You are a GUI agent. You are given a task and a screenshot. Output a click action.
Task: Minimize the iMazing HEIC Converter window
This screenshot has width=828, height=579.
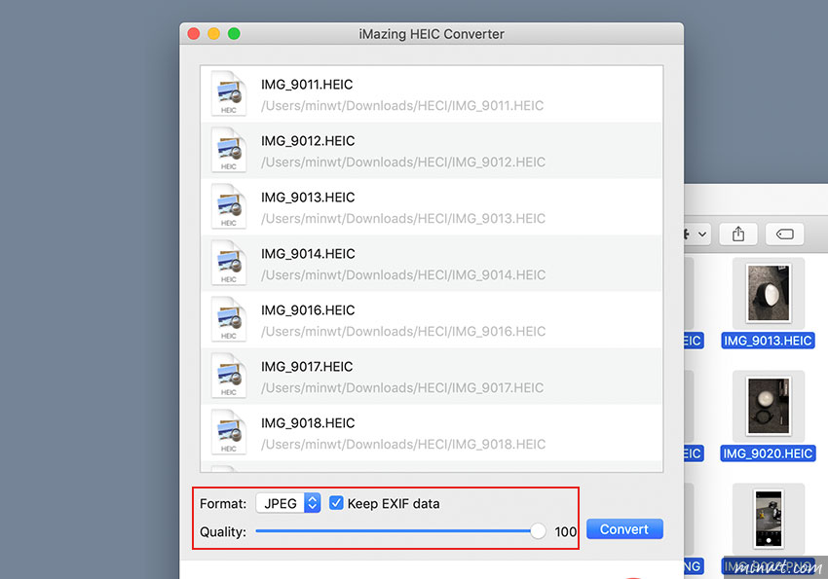click(214, 34)
